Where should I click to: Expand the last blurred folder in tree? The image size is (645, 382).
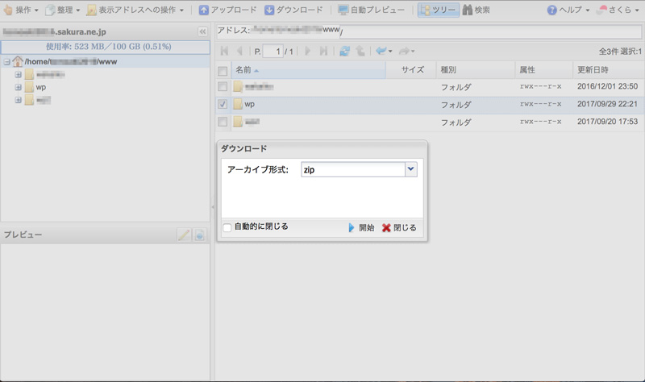coord(18,100)
